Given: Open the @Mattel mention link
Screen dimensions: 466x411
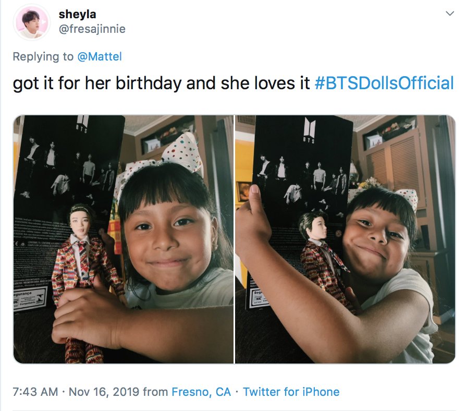Looking at the screenshot, I should pos(100,56).
